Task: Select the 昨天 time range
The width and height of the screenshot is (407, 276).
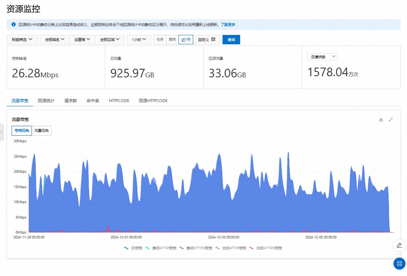Action: [172, 39]
